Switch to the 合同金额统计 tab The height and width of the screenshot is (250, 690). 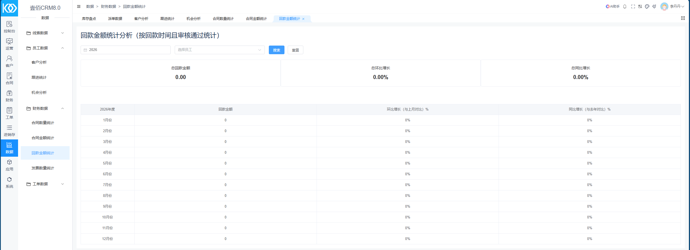(256, 19)
